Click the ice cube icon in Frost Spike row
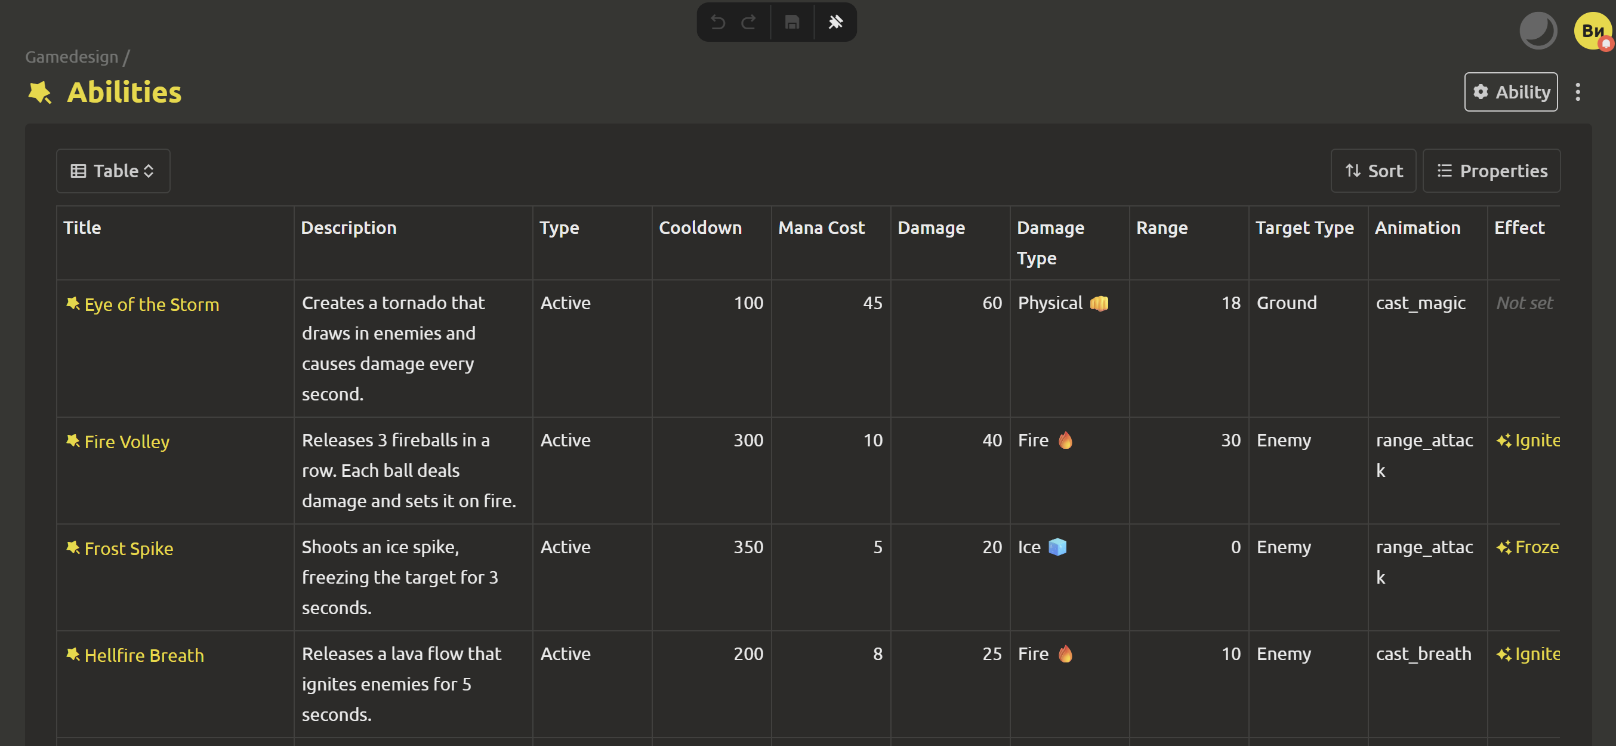Viewport: 1616px width, 746px height. [1057, 547]
